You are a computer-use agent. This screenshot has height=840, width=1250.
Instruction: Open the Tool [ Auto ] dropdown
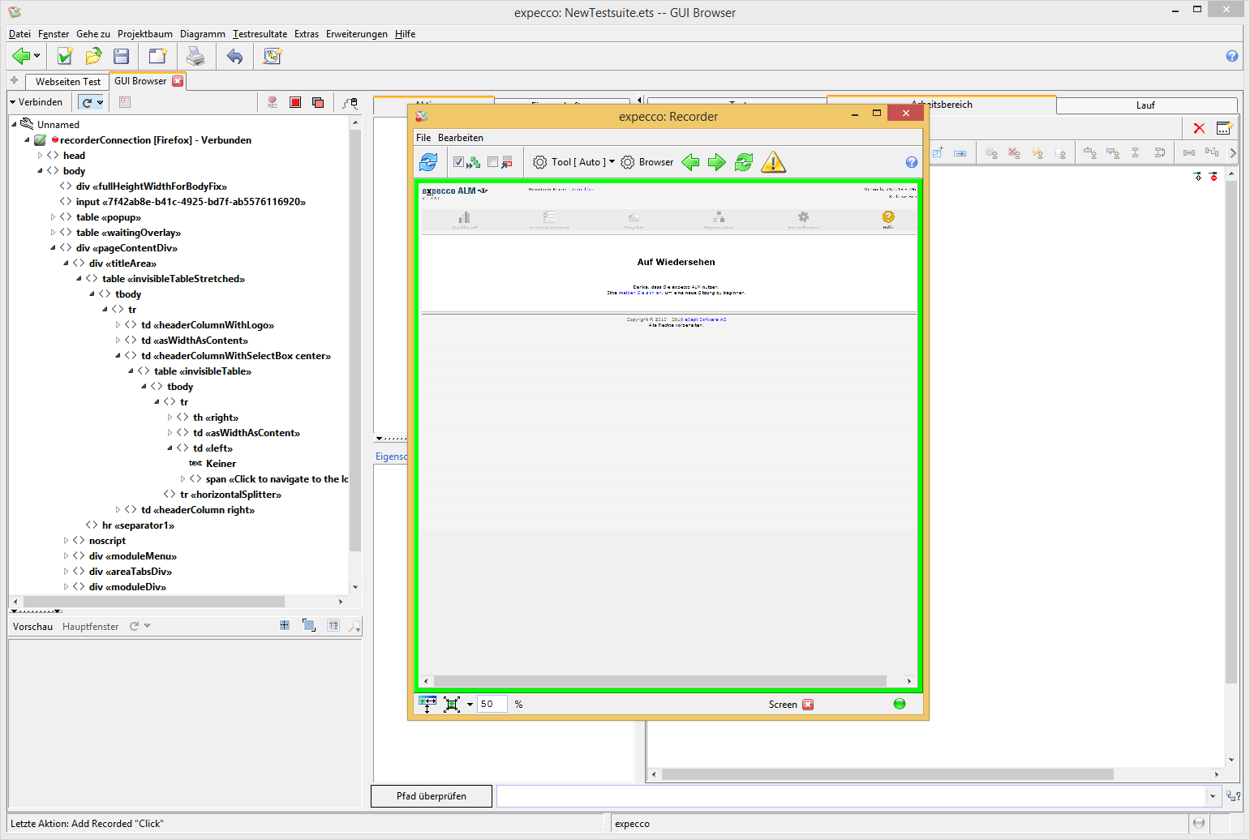point(578,162)
